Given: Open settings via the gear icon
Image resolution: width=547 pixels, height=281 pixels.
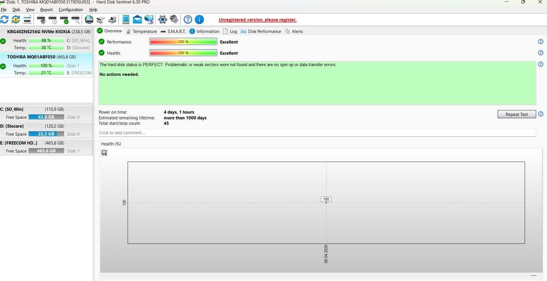Looking at the screenshot, I should [162, 20].
